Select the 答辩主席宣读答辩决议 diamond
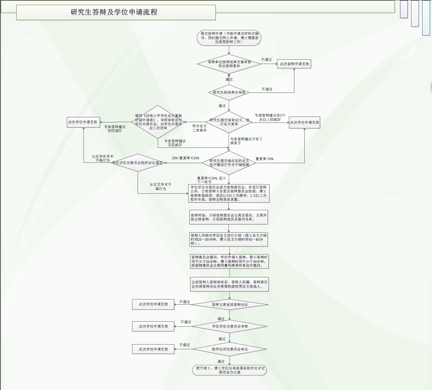 (230, 305)
